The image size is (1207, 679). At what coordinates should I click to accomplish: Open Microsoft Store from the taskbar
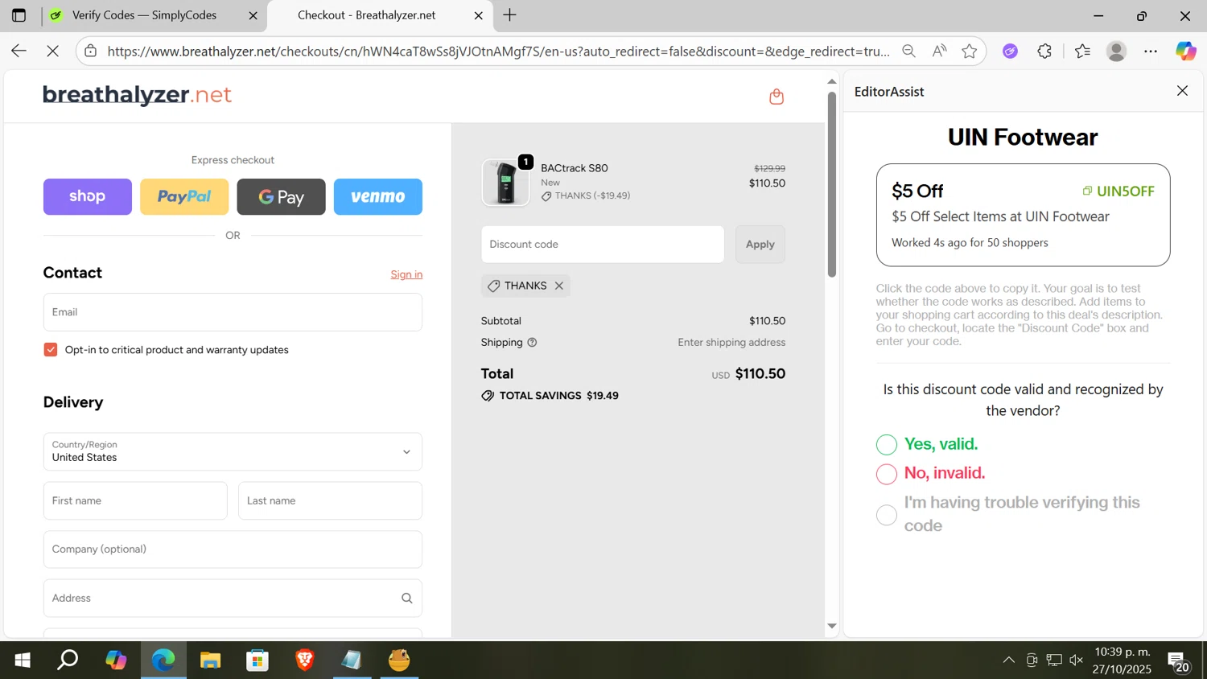click(x=257, y=660)
